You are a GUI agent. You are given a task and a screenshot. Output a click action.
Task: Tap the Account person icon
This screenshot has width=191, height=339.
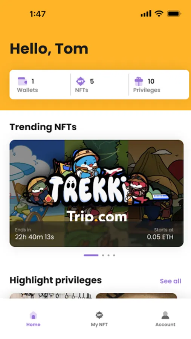click(165, 315)
